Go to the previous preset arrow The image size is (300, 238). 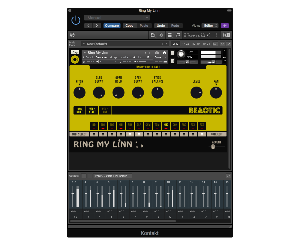[x=88, y=25]
